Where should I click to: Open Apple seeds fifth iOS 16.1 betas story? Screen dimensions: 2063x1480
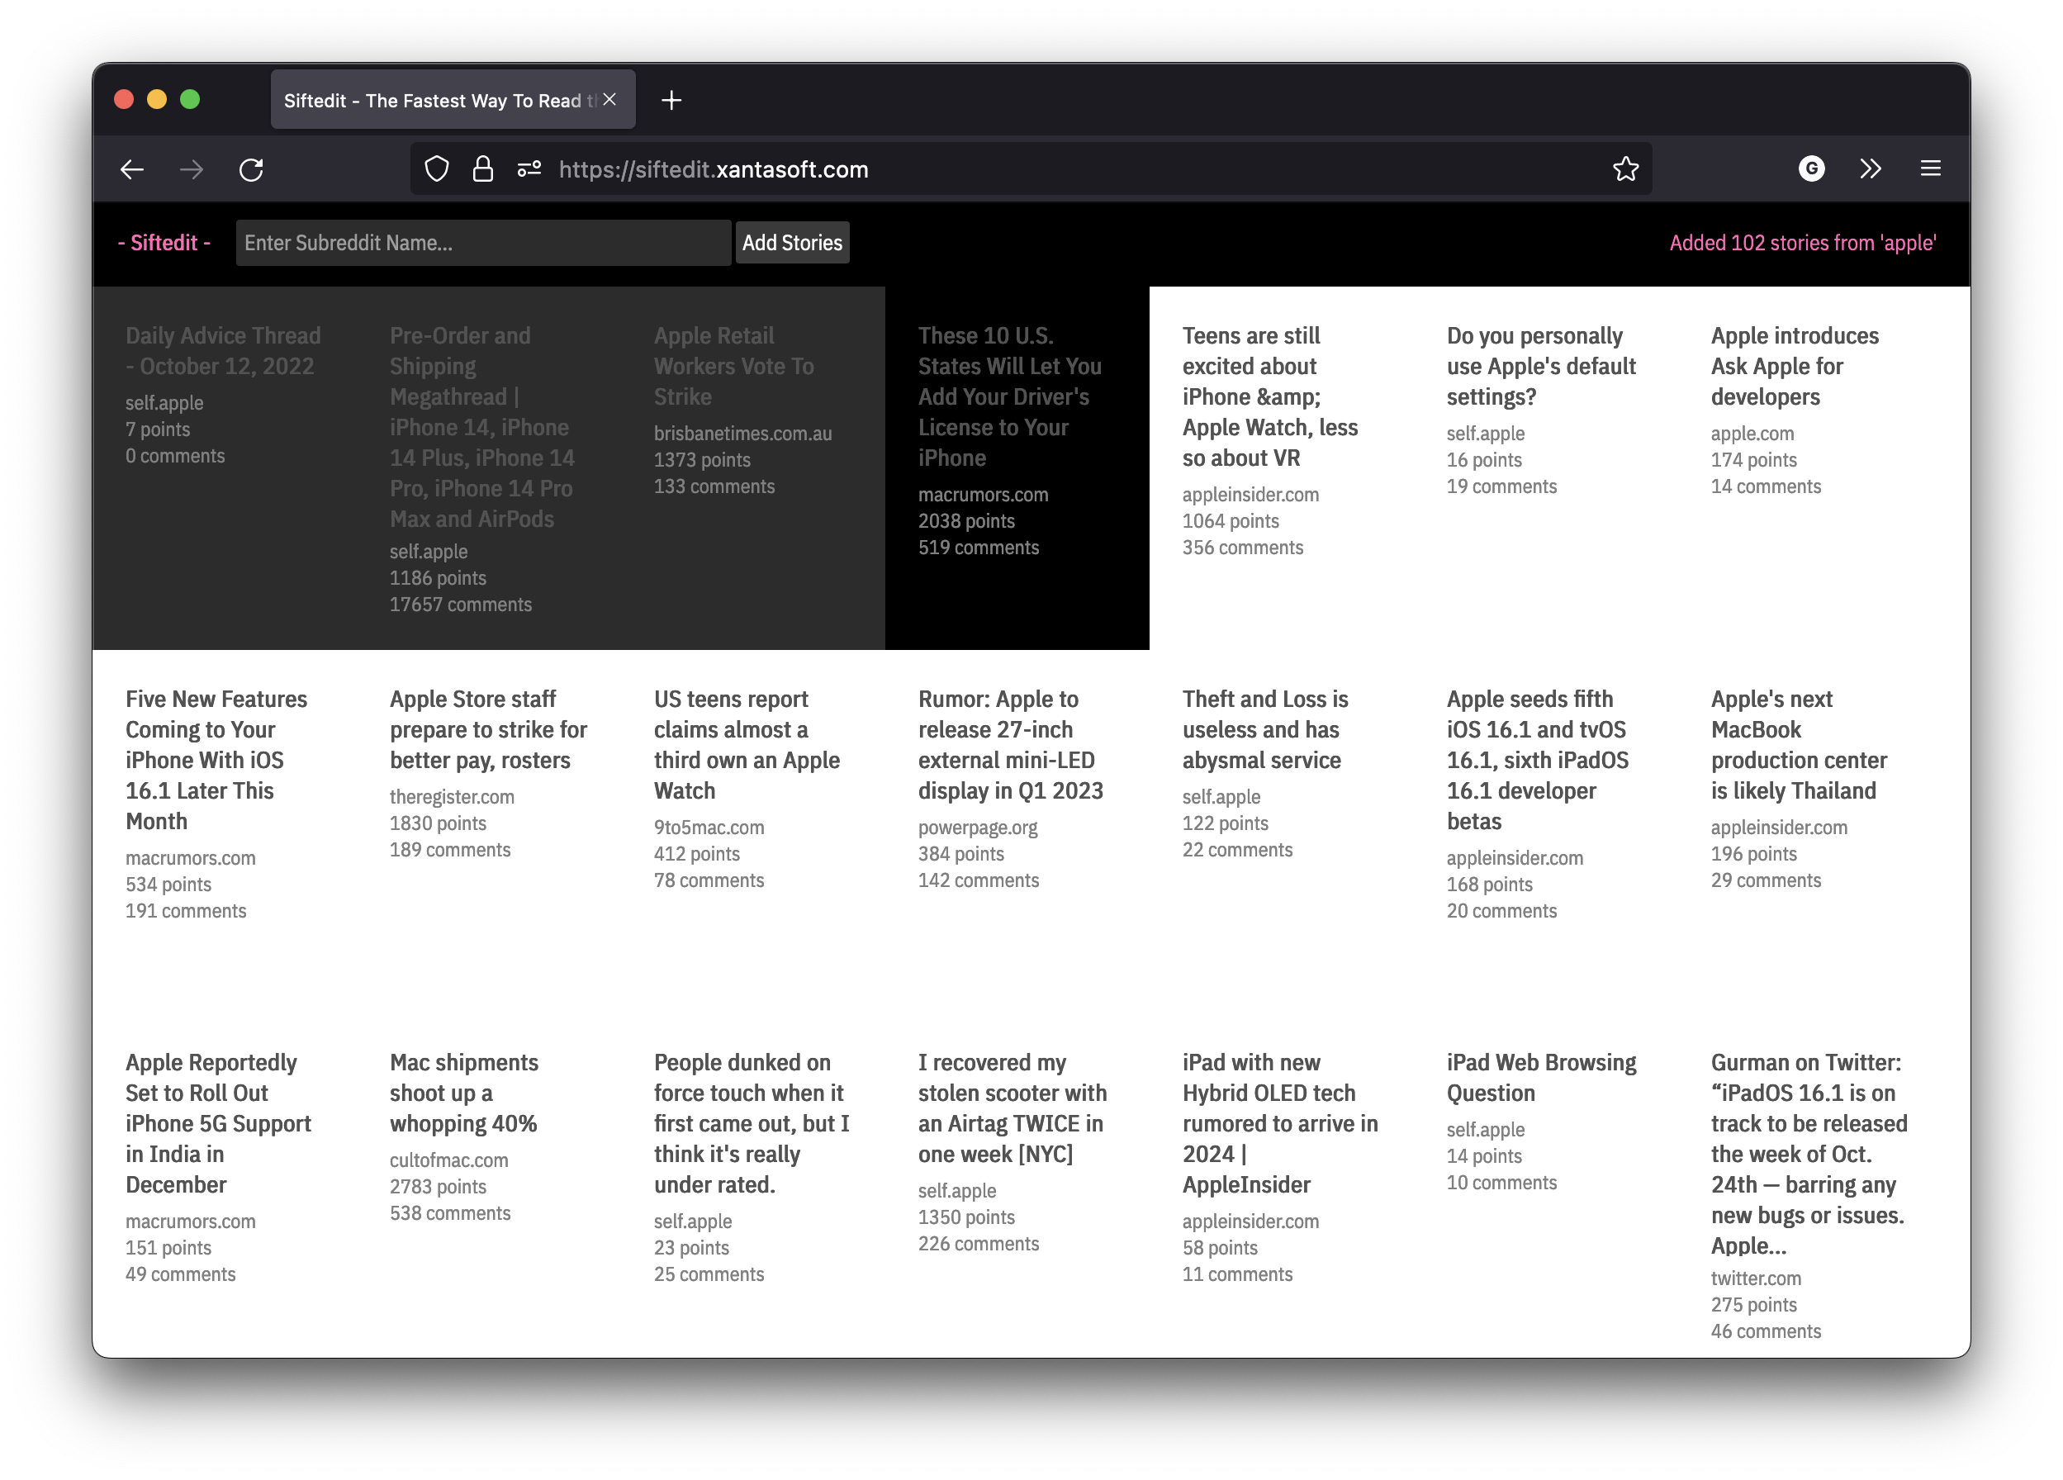[1537, 760]
